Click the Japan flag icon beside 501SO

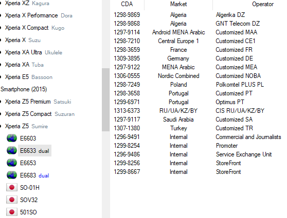[x=12, y=212]
